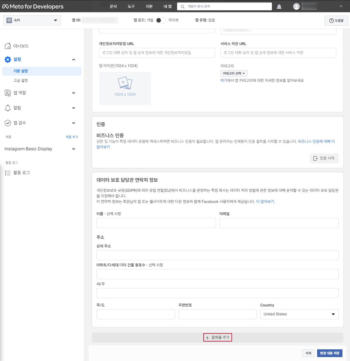Open the 내 앱 menu in top bar
Viewport: 350px width, 361px height.
coord(168,6)
